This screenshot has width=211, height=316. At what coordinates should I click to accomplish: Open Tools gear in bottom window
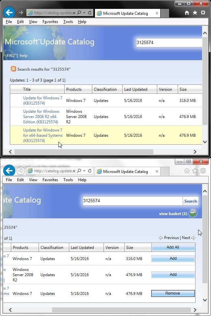(203, 171)
